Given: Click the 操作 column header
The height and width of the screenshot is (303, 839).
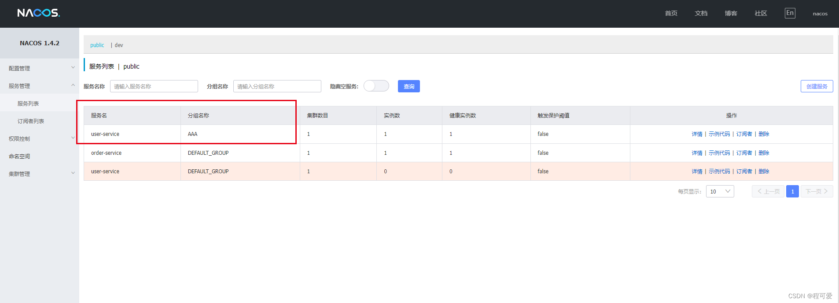Looking at the screenshot, I should pyautogui.click(x=731, y=116).
